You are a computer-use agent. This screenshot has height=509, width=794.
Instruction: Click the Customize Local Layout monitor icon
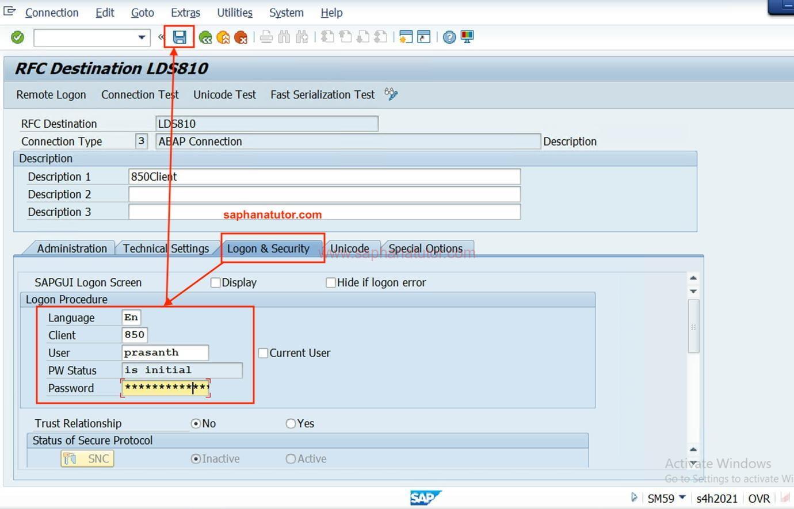467,37
